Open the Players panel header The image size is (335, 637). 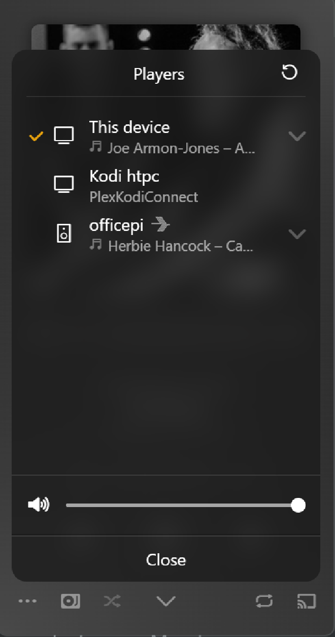click(159, 74)
